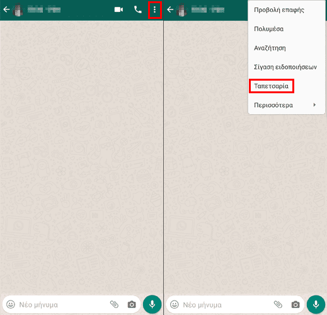Click paperclip attachment icon in right chat

278,304
